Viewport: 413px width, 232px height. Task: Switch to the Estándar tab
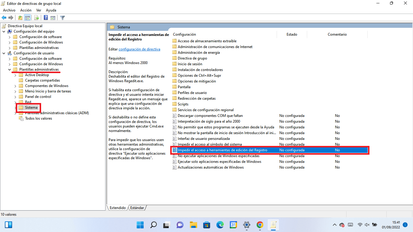point(137,208)
